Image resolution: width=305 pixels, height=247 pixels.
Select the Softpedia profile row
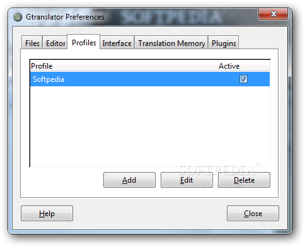tap(150, 79)
